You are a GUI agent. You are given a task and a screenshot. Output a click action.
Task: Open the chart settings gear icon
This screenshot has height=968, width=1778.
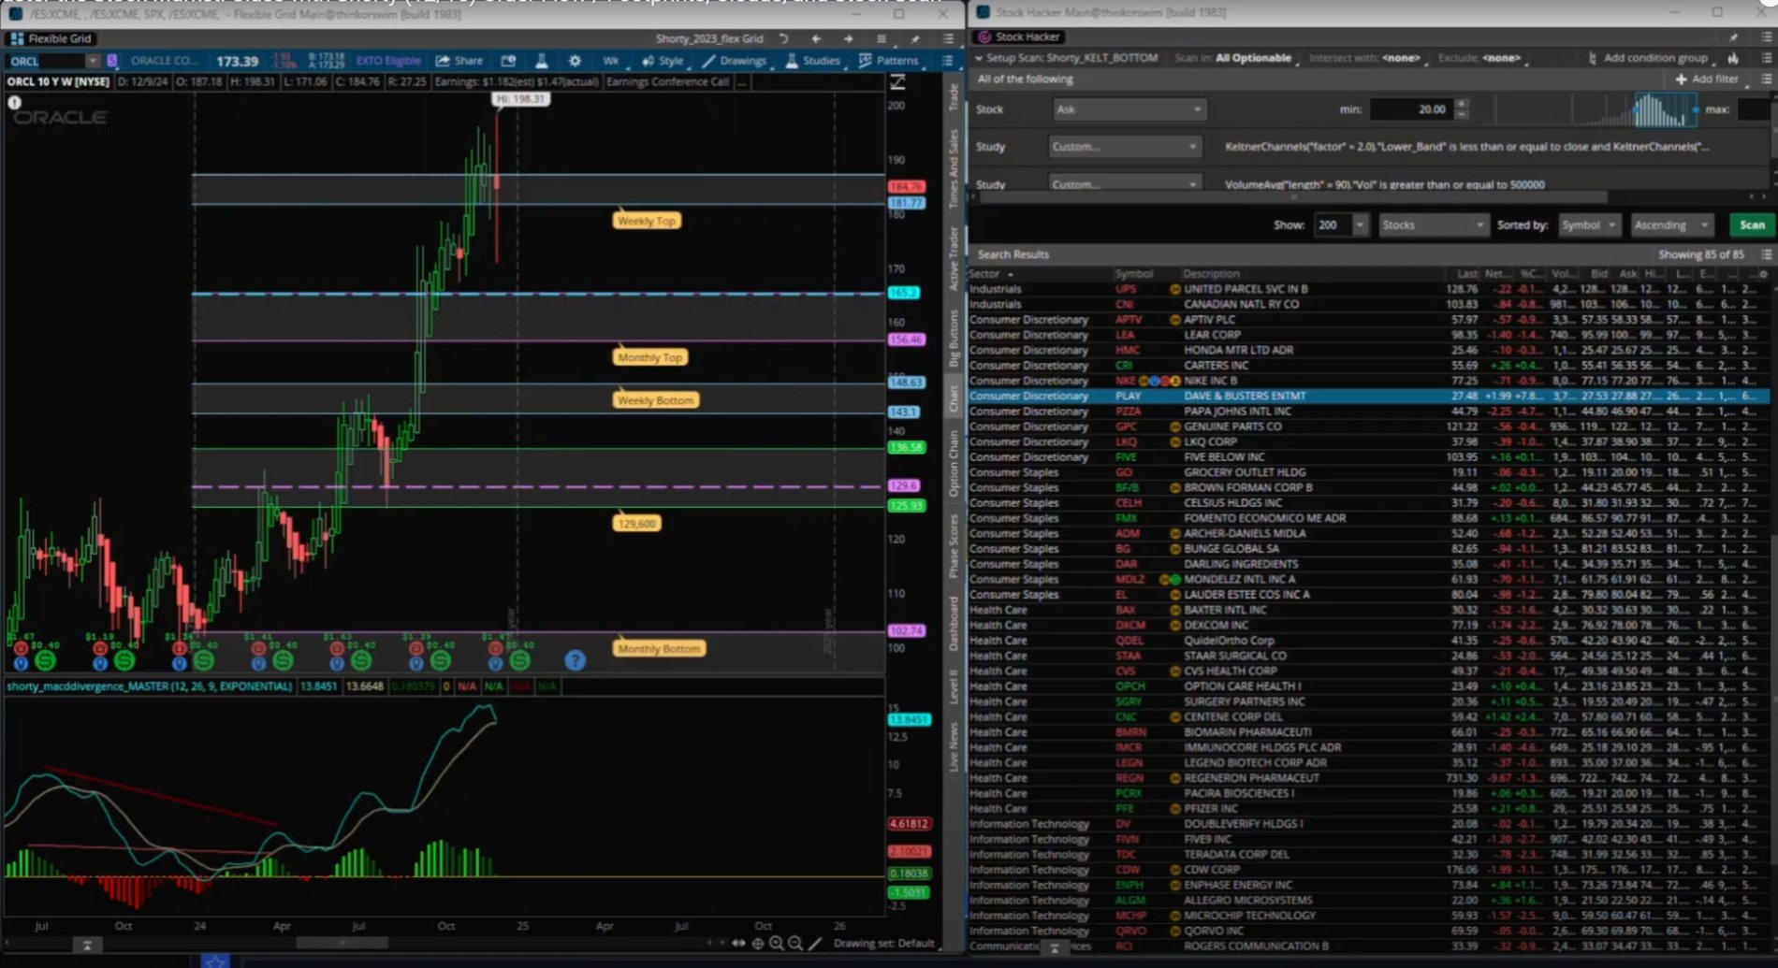(575, 61)
